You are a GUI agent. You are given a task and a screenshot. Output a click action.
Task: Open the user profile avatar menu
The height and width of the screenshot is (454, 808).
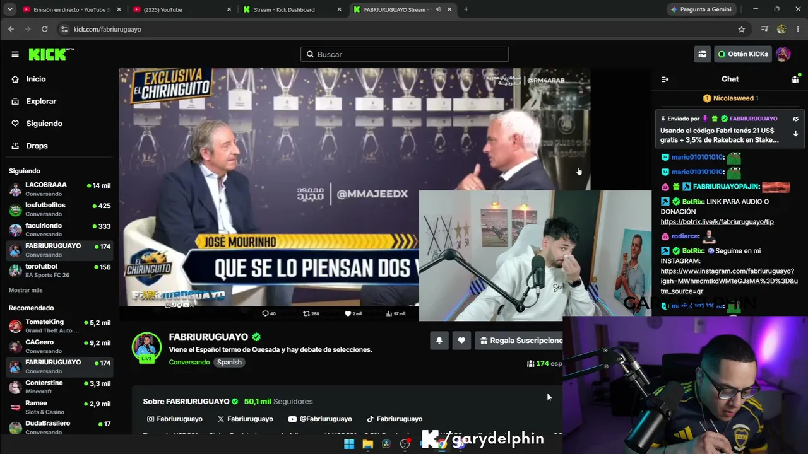(x=783, y=54)
